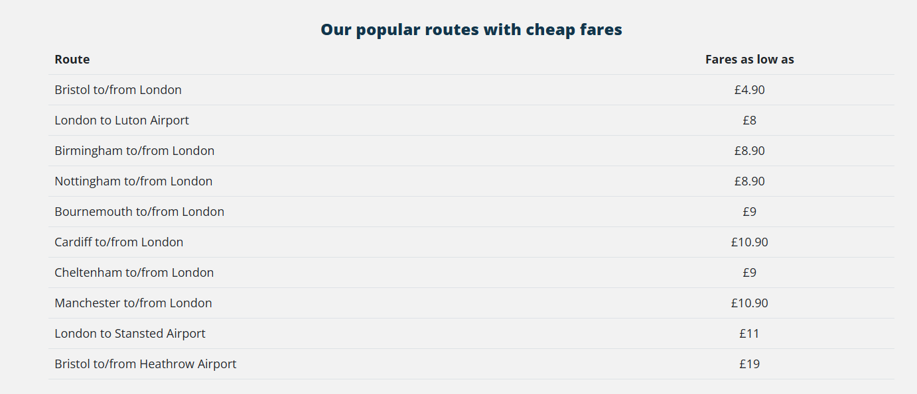Click the Bristol to/from London route
Image resolution: width=917 pixels, height=394 pixels.
[118, 90]
